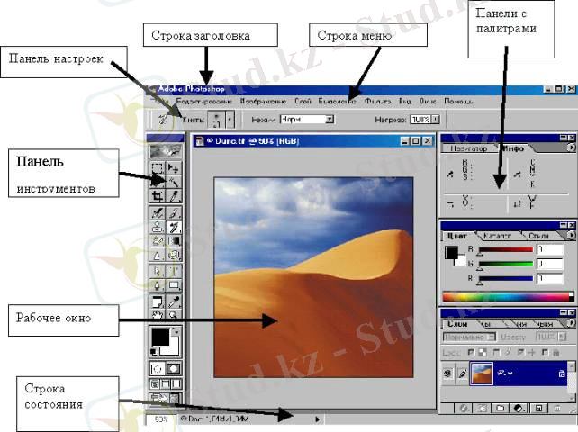Select the Blur tool
The height and width of the screenshot is (432, 578).
click(x=158, y=255)
